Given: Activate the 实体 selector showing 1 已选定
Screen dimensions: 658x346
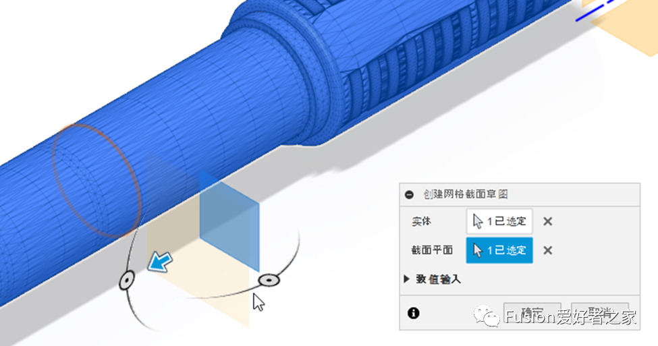Looking at the screenshot, I should pyautogui.click(x=499, y=221).
